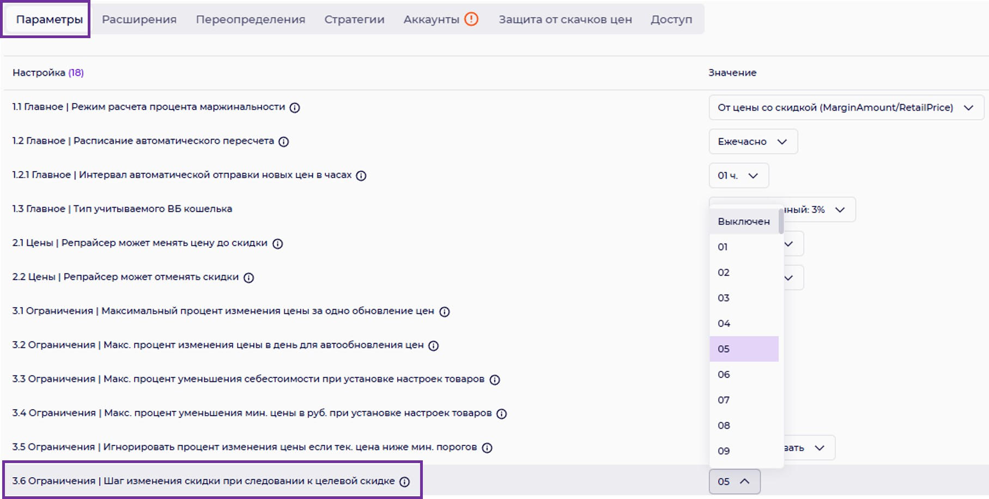The height and width of the screenshot is (499, 989).
Task: Click info icon for setting 2.1 Цены
Action: (x=277, y=244)
